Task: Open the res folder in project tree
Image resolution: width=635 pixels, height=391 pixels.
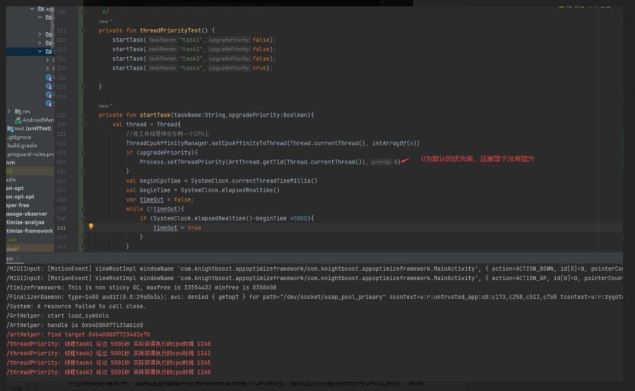Action: point(26,111)
